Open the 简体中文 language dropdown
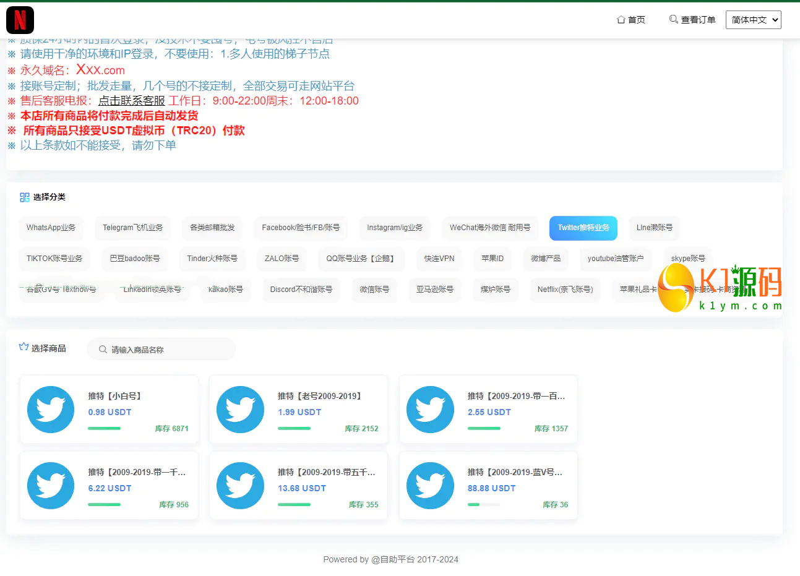 [x=753, y=20]
